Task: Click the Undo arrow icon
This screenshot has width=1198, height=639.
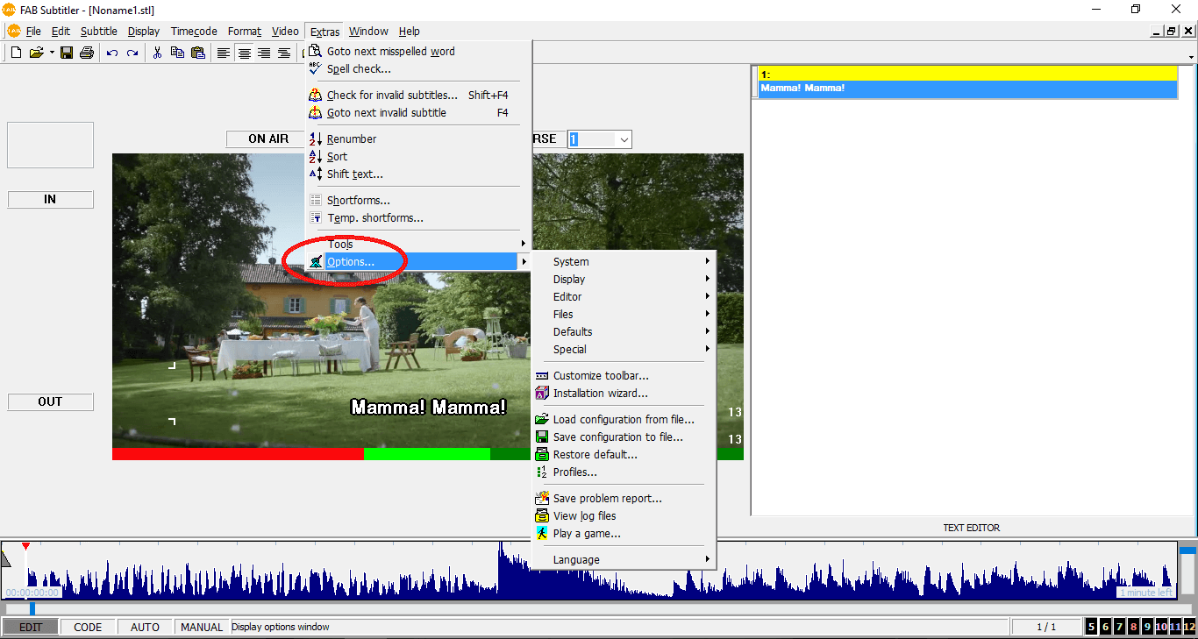Action: click(x=112, y=53)
